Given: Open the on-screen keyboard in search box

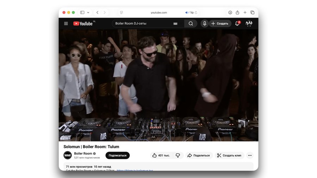Looking at the screenshot, I should pos(175,24).
